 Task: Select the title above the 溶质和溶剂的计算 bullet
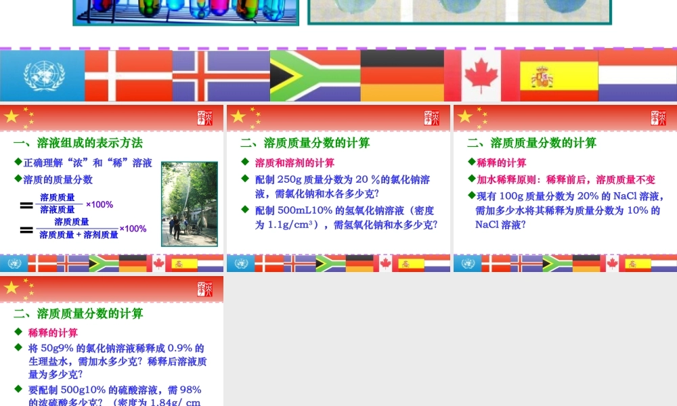point(305,143)
